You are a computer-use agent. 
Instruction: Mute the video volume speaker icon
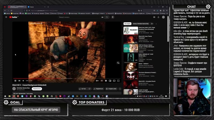(23, 81)
